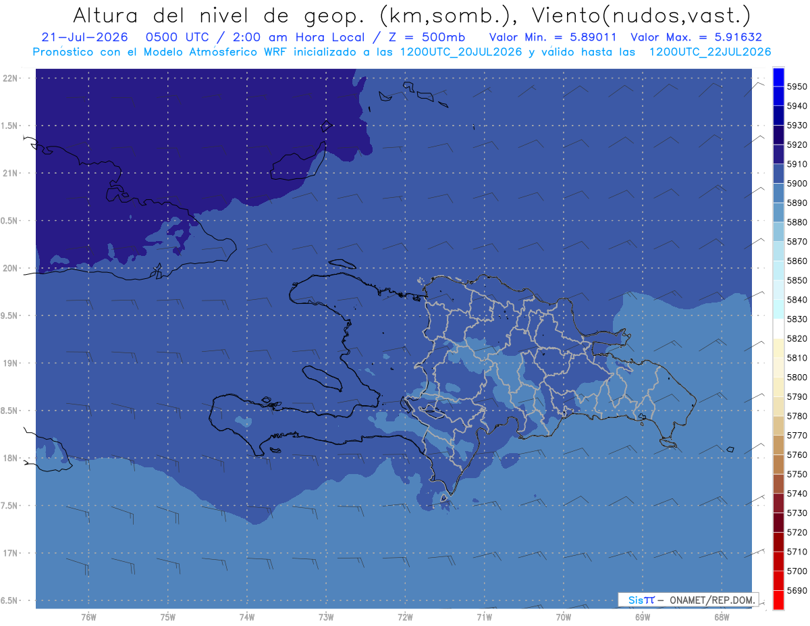Click the '22N' latitude label
The width and height of the screenshot is (810, 626).
click(11, 78)
